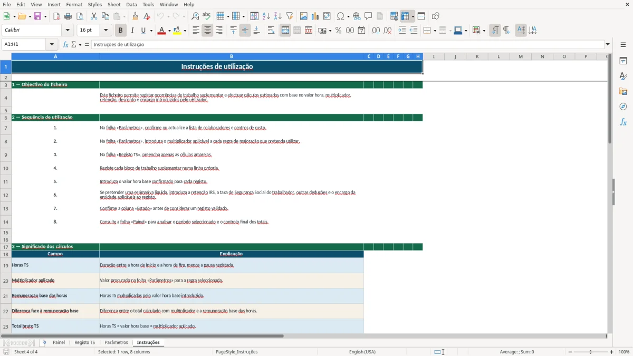This screenshot has height=356, width=633.
Task: Switch to the Registo TS sheet tab
Action: click(x=84, y=342)
